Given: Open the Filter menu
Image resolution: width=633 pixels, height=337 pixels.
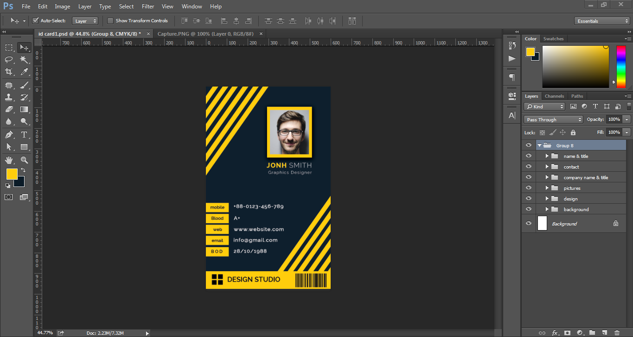Looking at the screenshot, I should pyautogui.click(x=148, y=6).
